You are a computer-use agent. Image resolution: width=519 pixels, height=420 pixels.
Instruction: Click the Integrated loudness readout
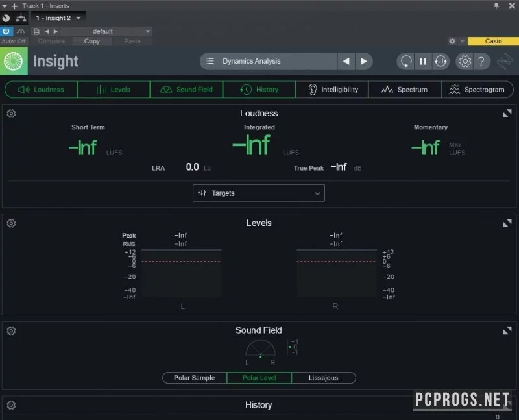point(252,145)
